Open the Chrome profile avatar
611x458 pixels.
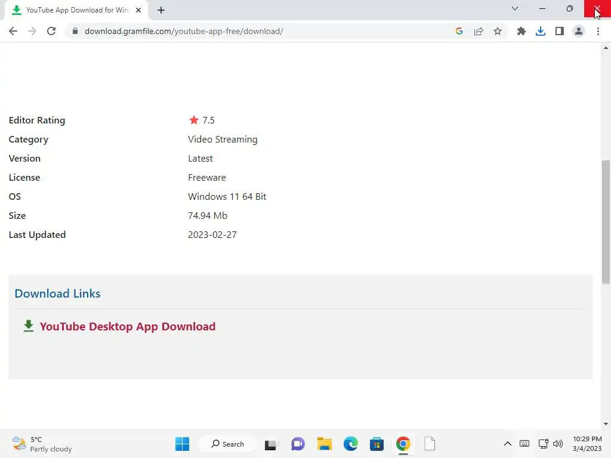click(579, 31)
